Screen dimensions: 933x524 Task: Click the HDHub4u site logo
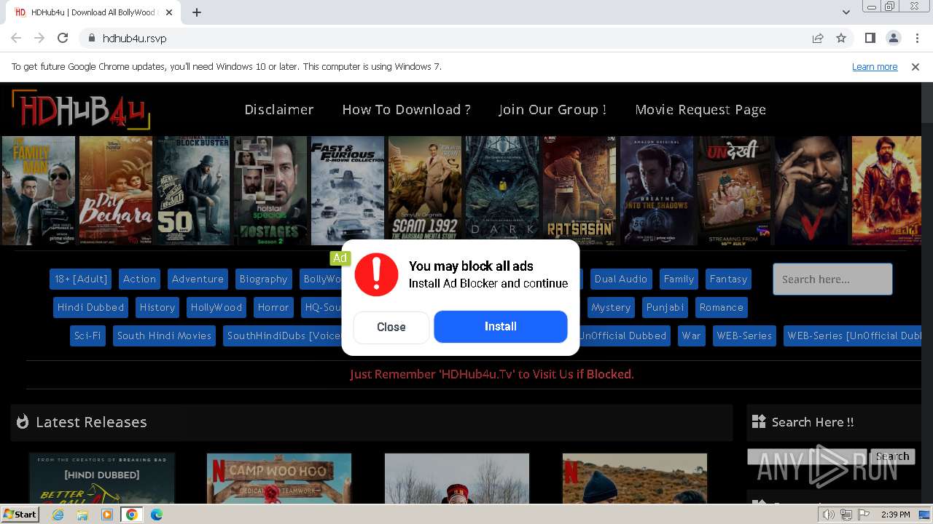pos(81,111)
